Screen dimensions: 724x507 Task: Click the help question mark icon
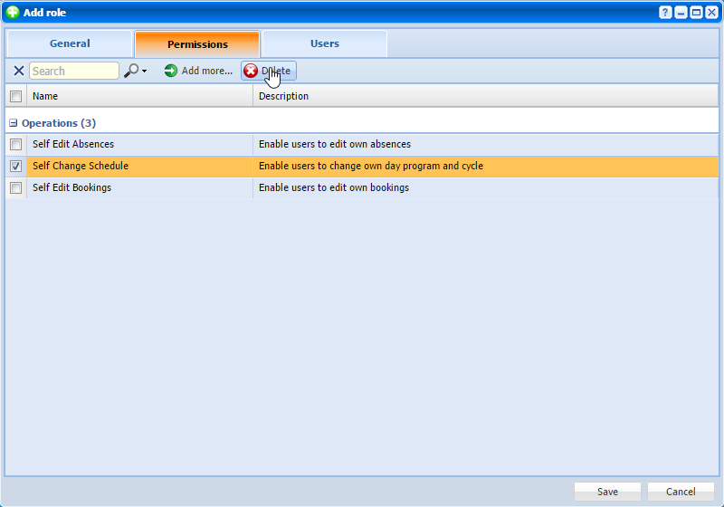(x=666, y=13)
